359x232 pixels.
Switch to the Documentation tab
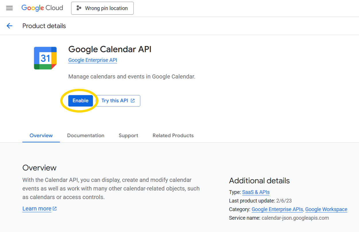pos(86,135)
